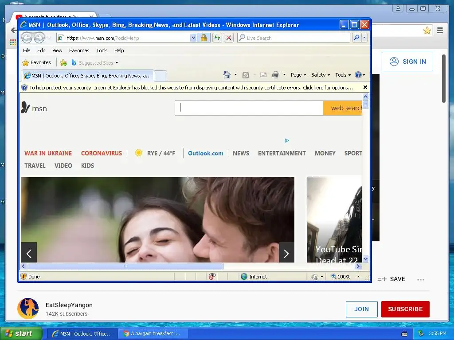Viewport: 454px width, 340px height.
Task: Click the CORONAVIRUS link
Action: pos(102,153)
